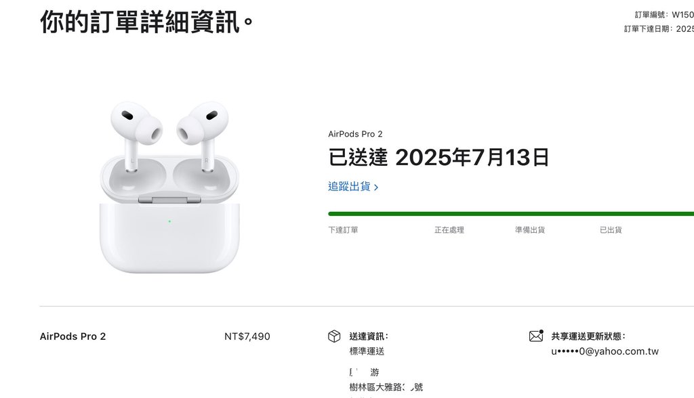This screenshot has height=398, width=694.
Task: Click the AirPods Pro 2 item name in summary row
Action: point(73,336)
